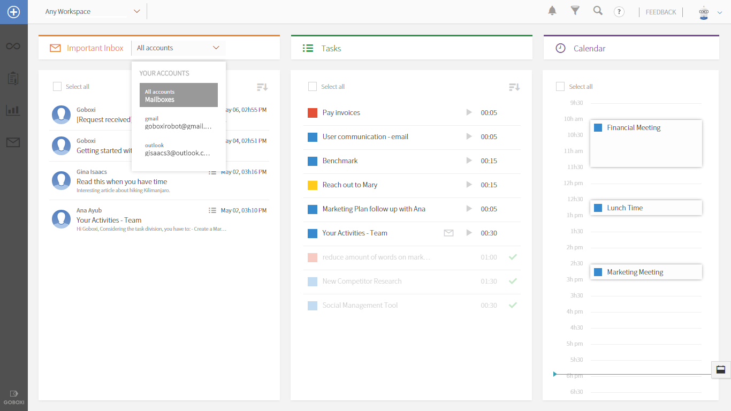The image size is (731, 411).
Task: Click the filter funnel icon
Action: point(575,11)
